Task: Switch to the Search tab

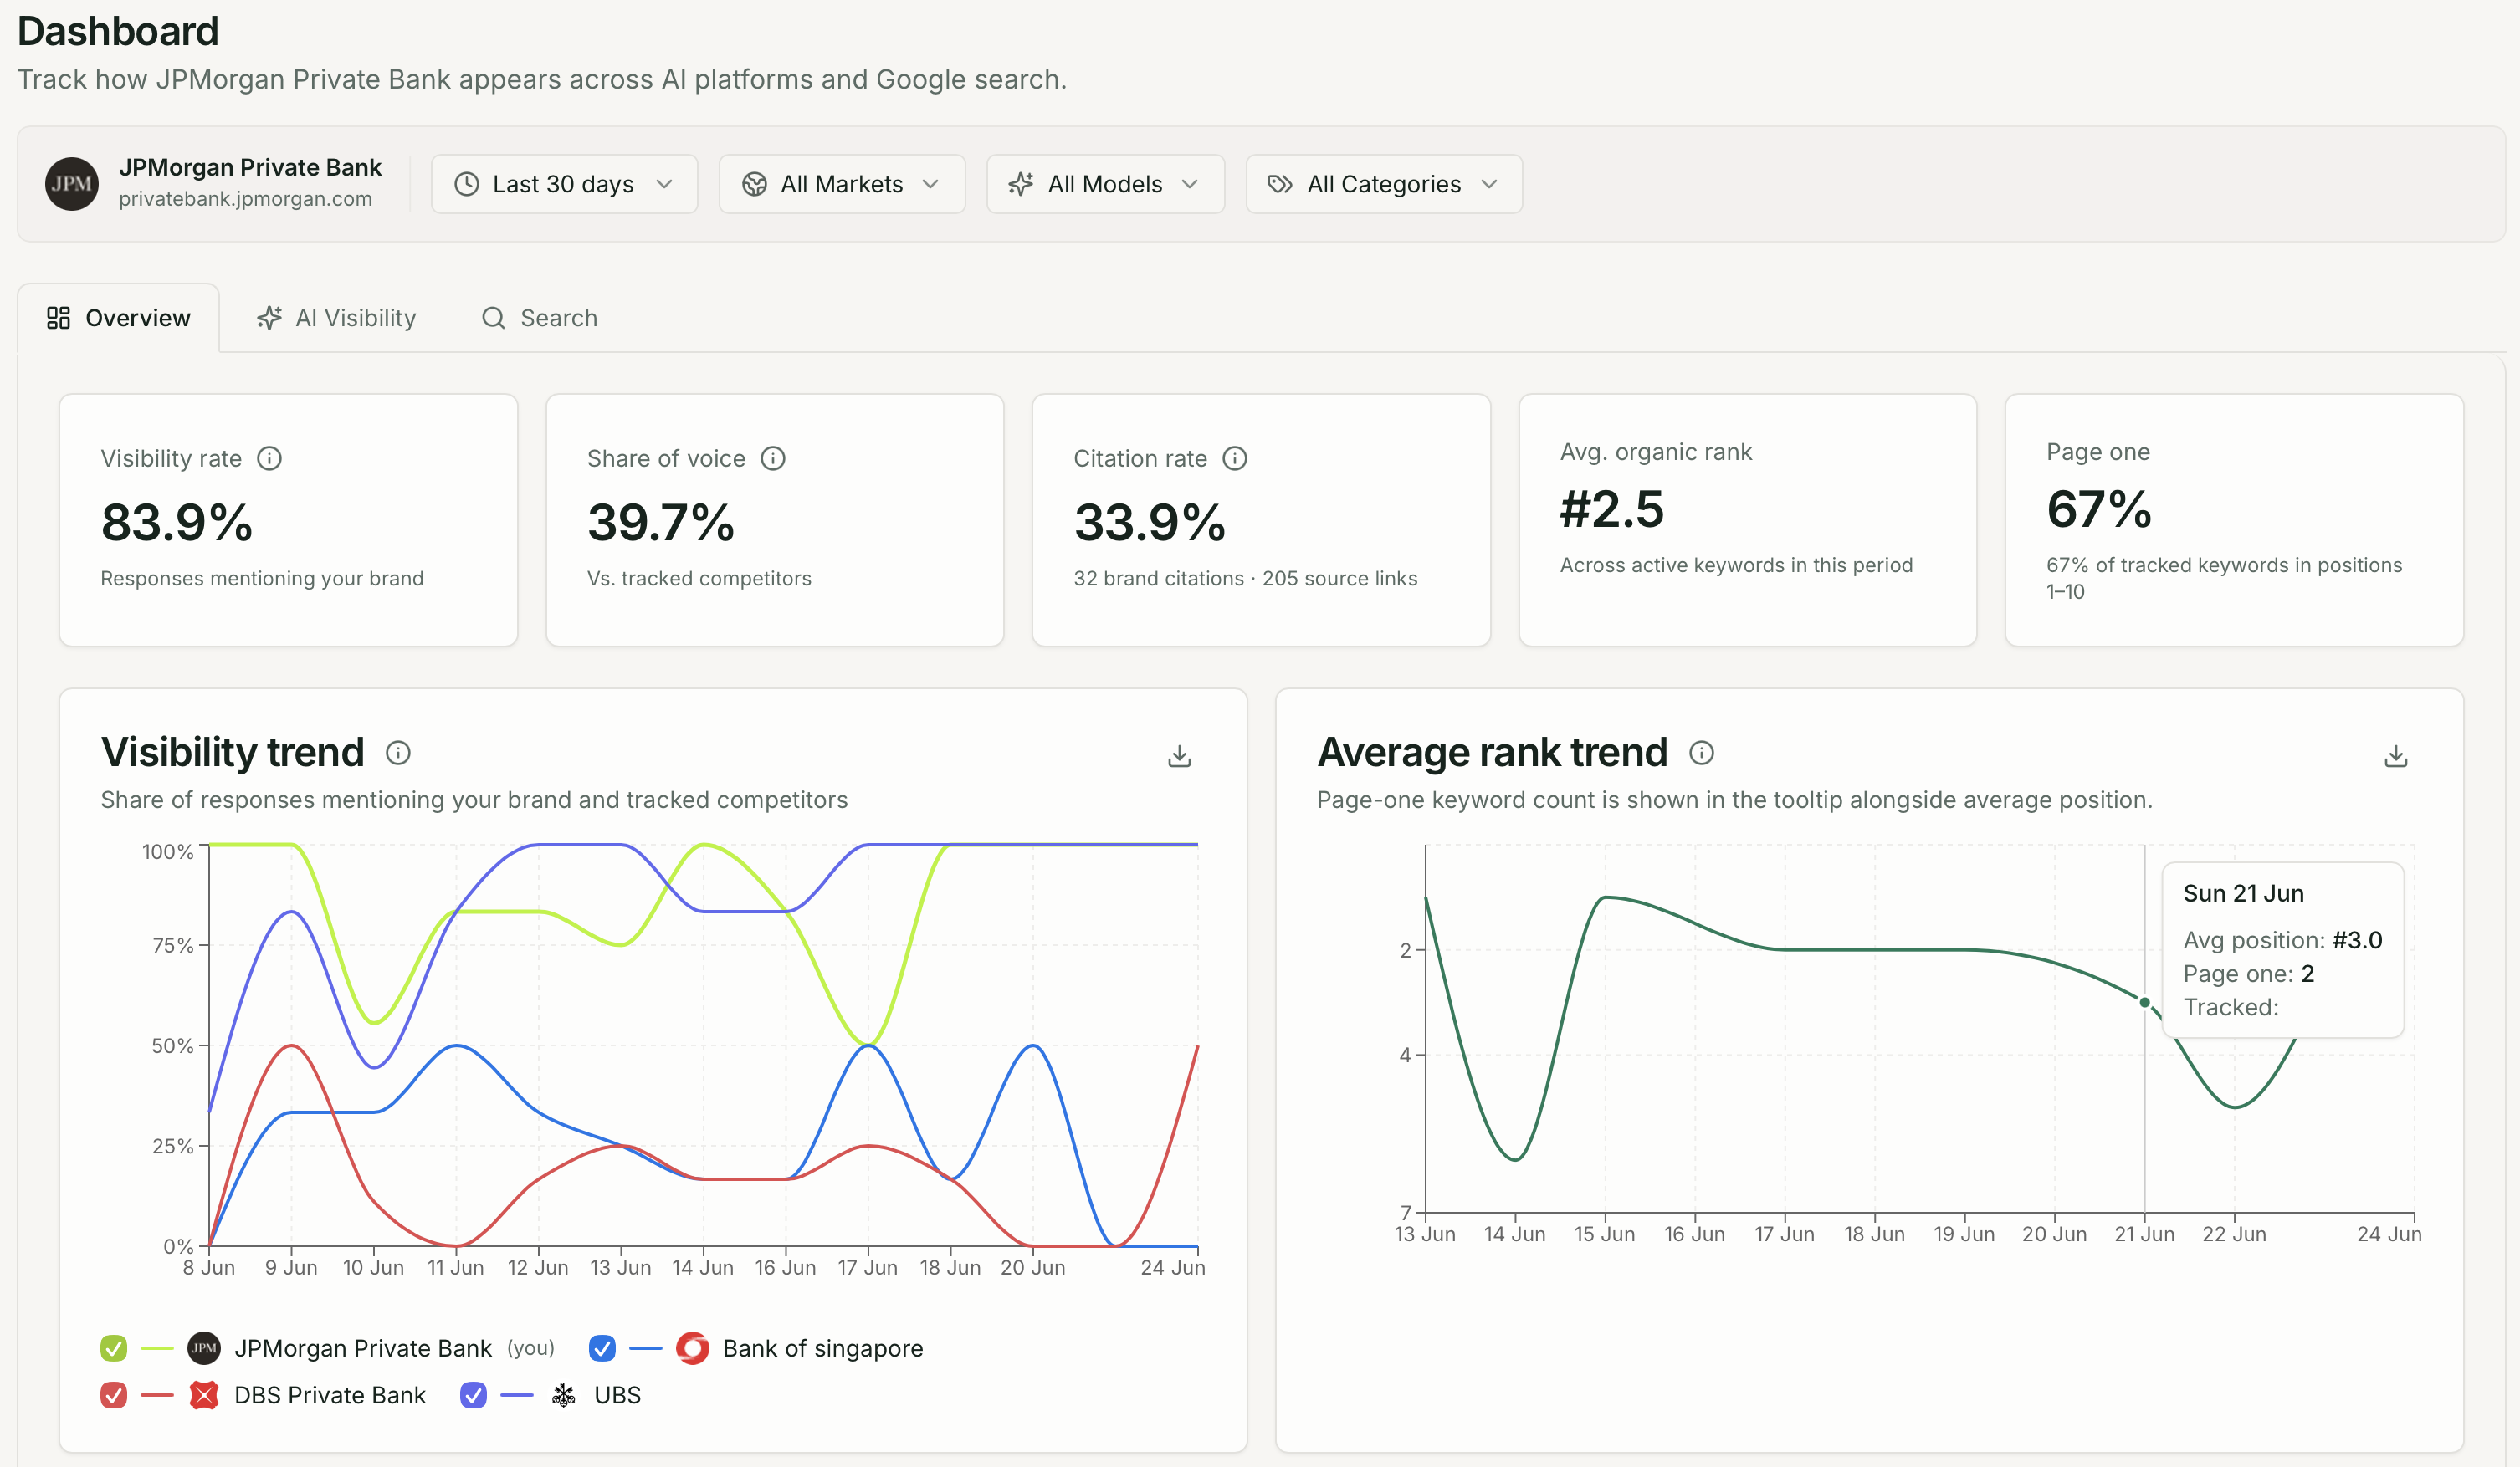Action: (x=540, y=318)
